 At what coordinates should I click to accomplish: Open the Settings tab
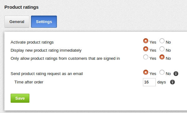click(44, 21)
